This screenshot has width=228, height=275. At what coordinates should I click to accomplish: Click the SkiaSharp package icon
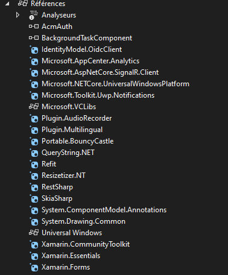coord(34,198)
